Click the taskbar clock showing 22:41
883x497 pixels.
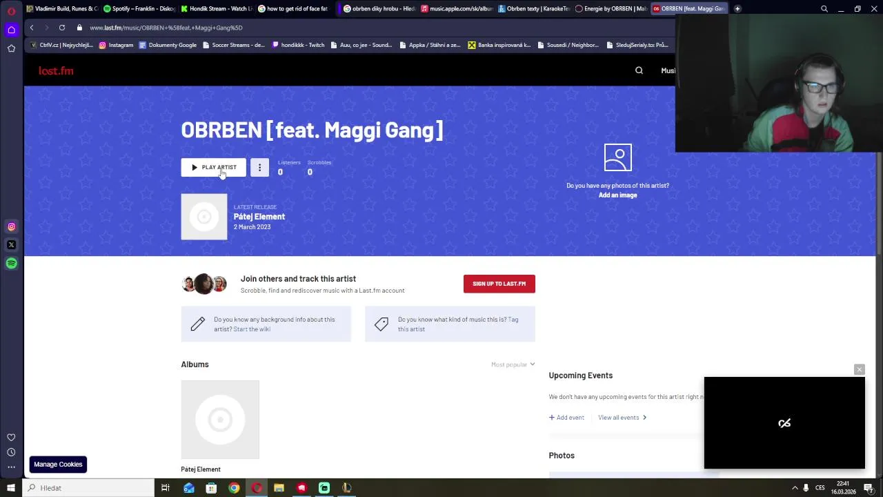[843, 488]
